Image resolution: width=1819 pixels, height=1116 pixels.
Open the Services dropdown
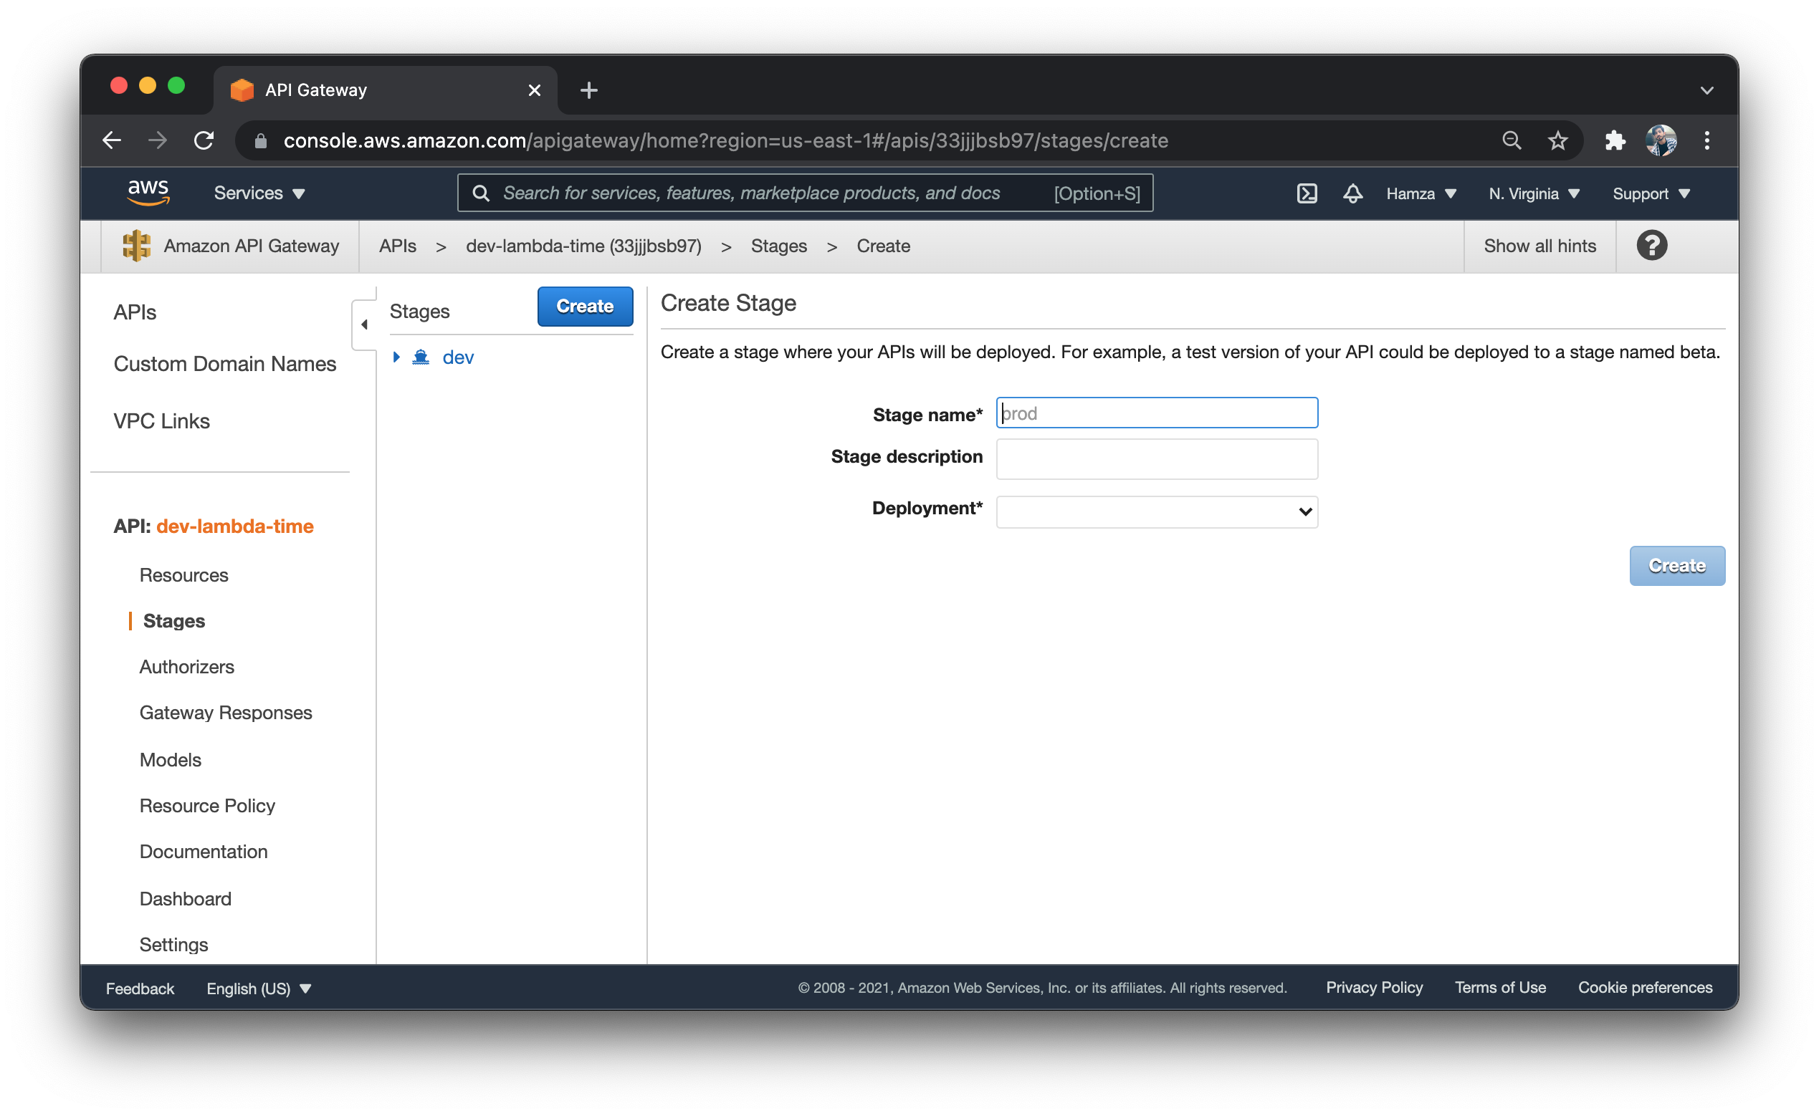pos(259,193)
